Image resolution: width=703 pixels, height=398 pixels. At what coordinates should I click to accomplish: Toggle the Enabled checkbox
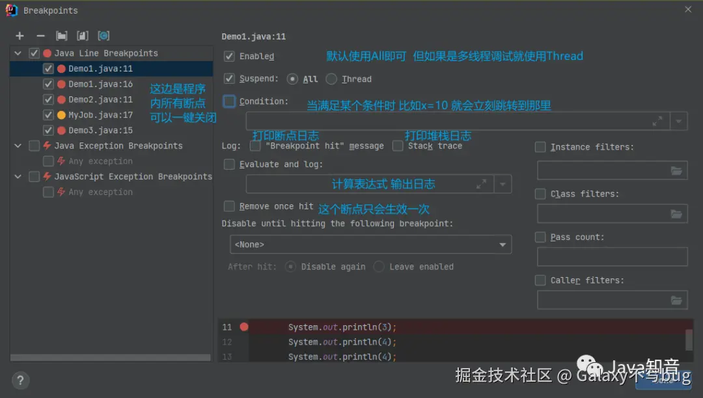pyautogui.click(x=229, y=57)
